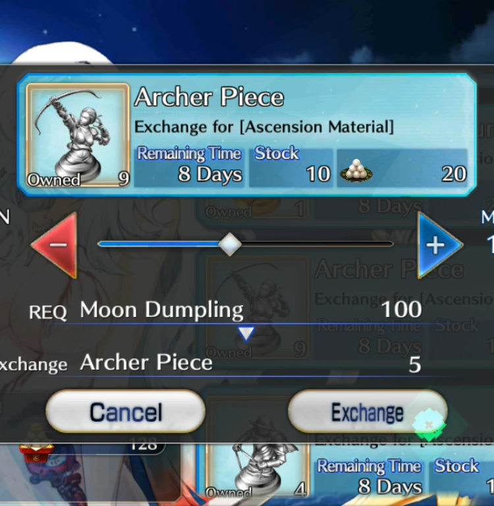Click the green clover sparkle icon

(429, 425)
